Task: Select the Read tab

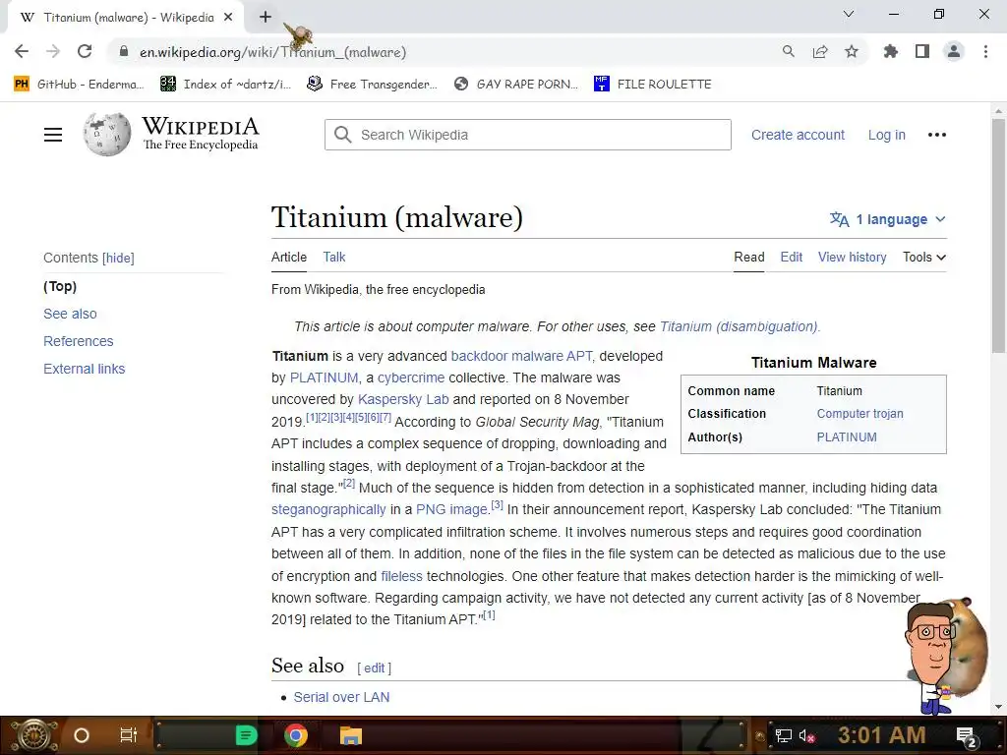Action: pos(748,258)
